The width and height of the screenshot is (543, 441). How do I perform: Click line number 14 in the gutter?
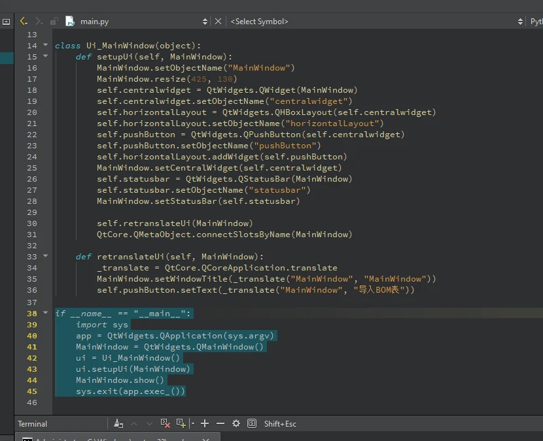(32, 46)
